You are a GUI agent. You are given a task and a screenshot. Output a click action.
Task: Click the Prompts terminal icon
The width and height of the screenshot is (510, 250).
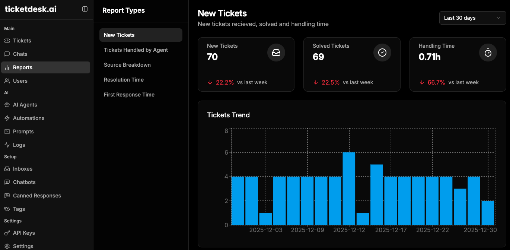coord(7,132)
